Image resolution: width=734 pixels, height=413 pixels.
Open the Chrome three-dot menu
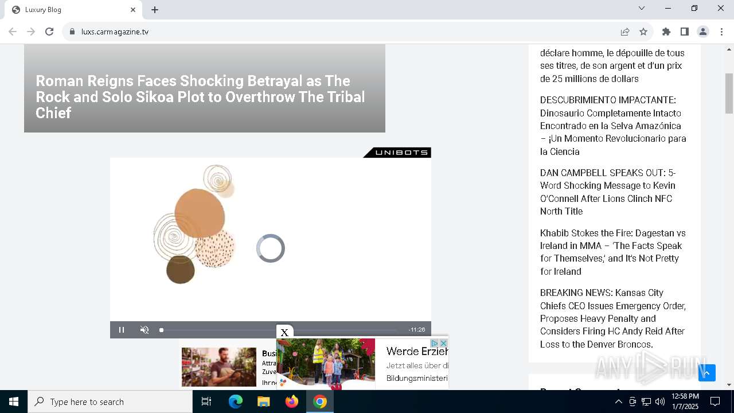coord(721,32)
